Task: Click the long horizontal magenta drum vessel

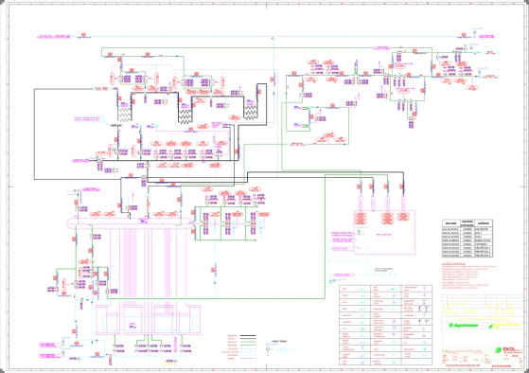Action: (x=130, y=223)
